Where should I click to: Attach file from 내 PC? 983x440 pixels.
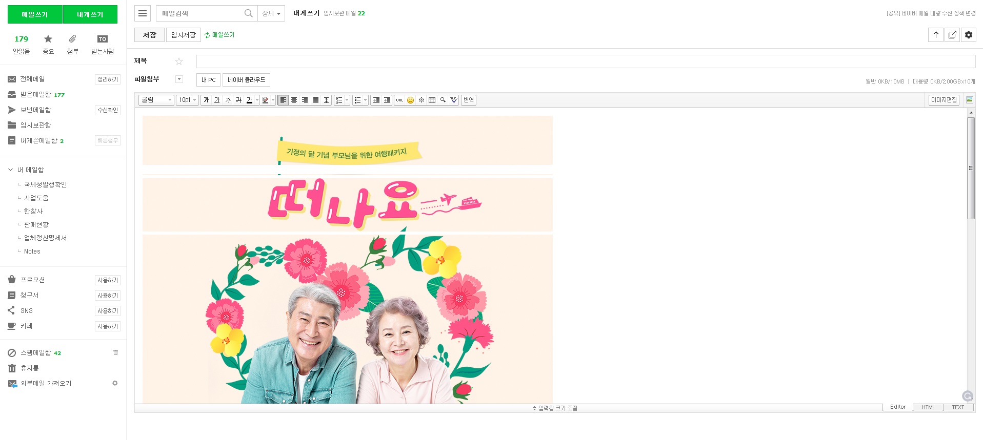click(x=208, y=80)
